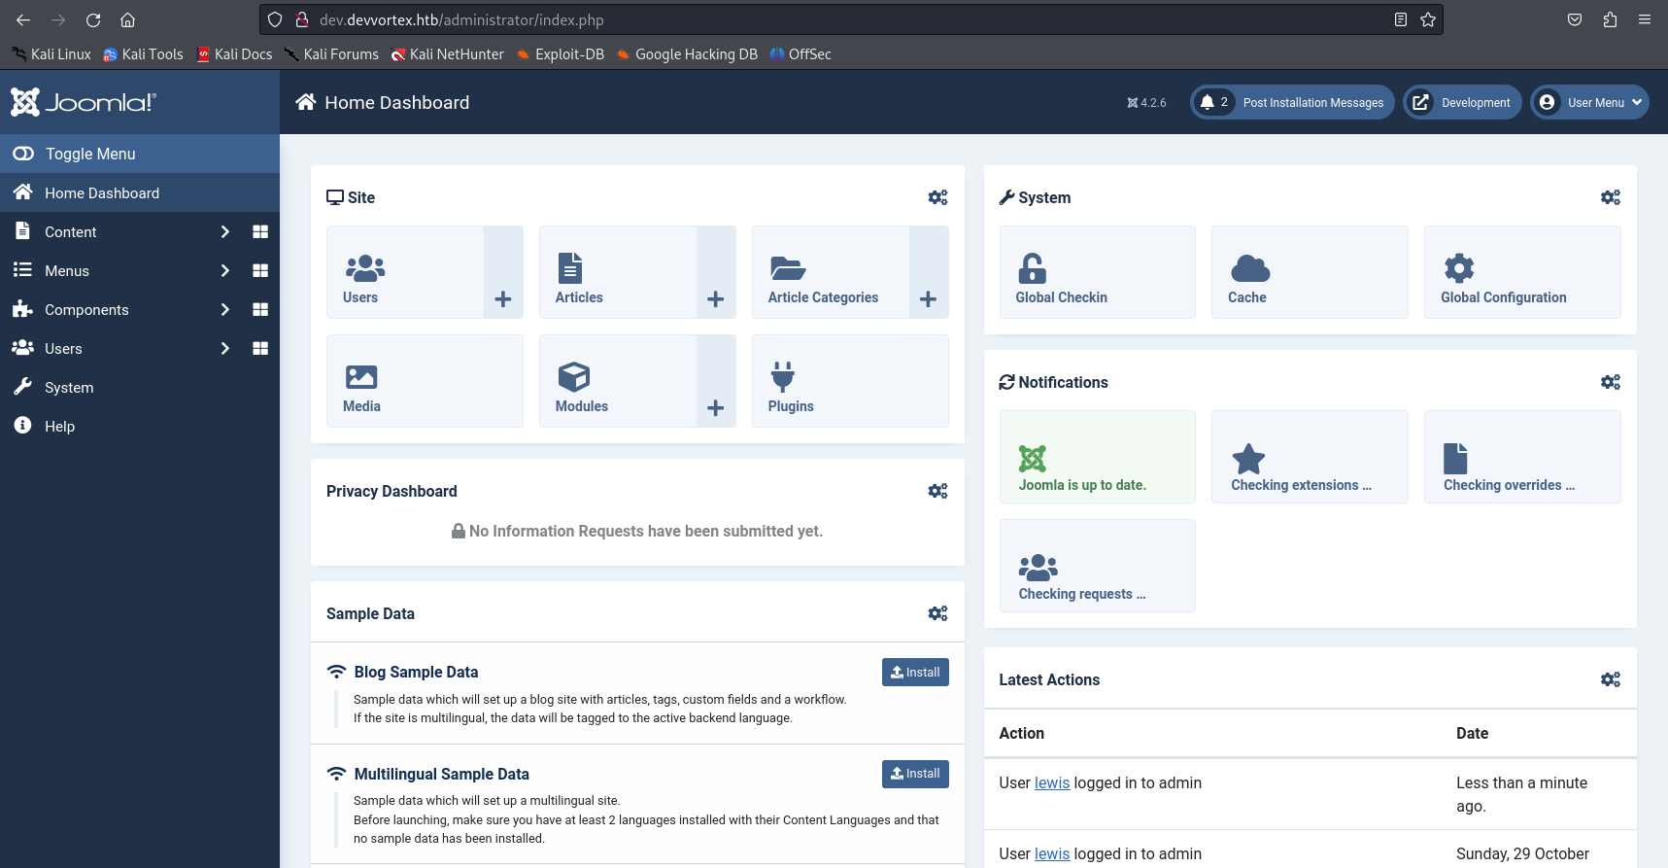Open the Users quick icon tile
Viewport: 1668px width, 868px height.
pyautogui.click(x=405, y=272)
